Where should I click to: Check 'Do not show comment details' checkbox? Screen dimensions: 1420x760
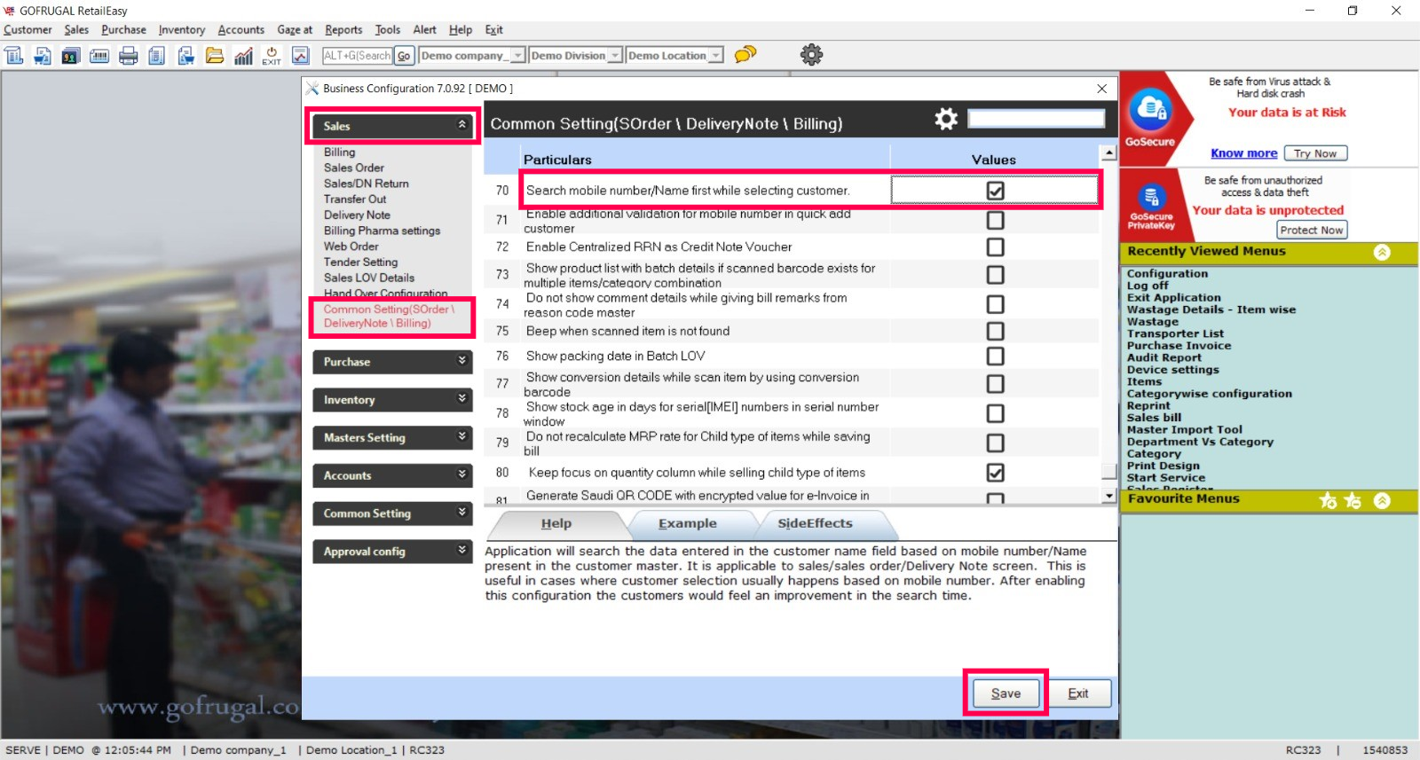(995, 304)
